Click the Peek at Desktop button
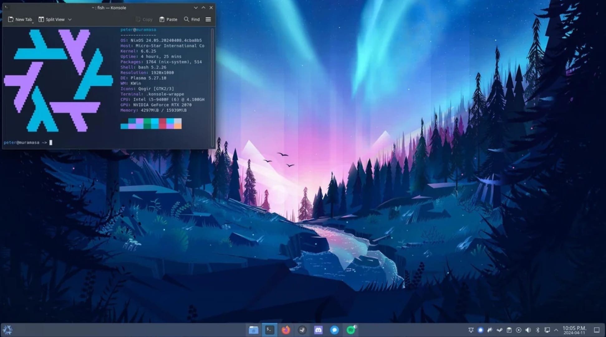 597,330
